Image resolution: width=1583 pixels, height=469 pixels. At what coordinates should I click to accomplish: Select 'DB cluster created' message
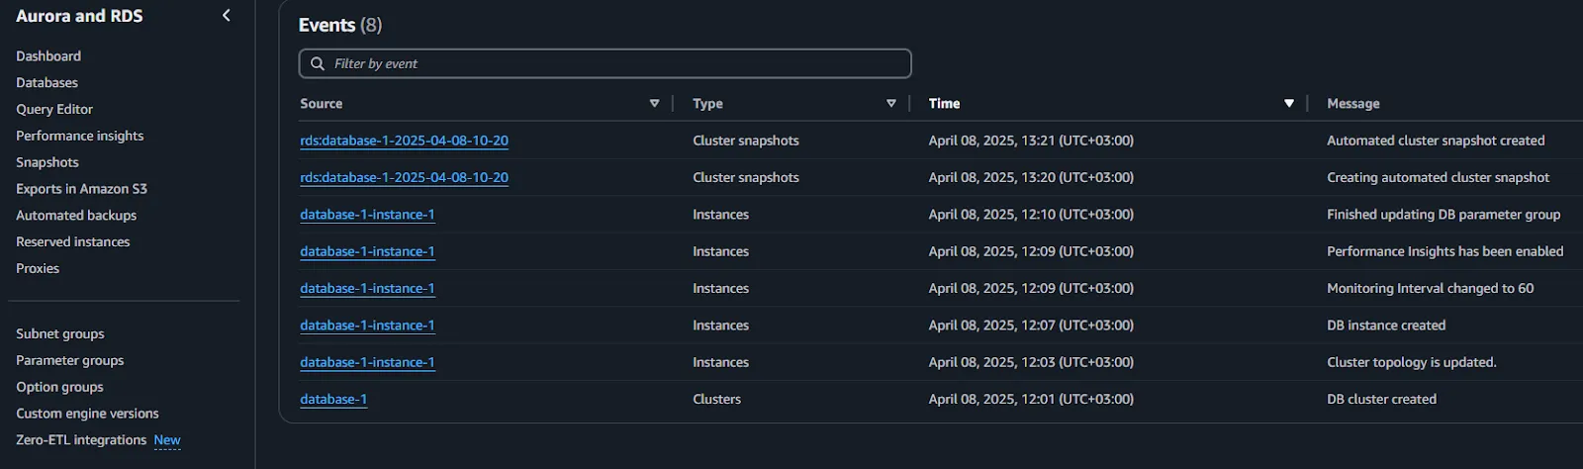(1381, 400)
